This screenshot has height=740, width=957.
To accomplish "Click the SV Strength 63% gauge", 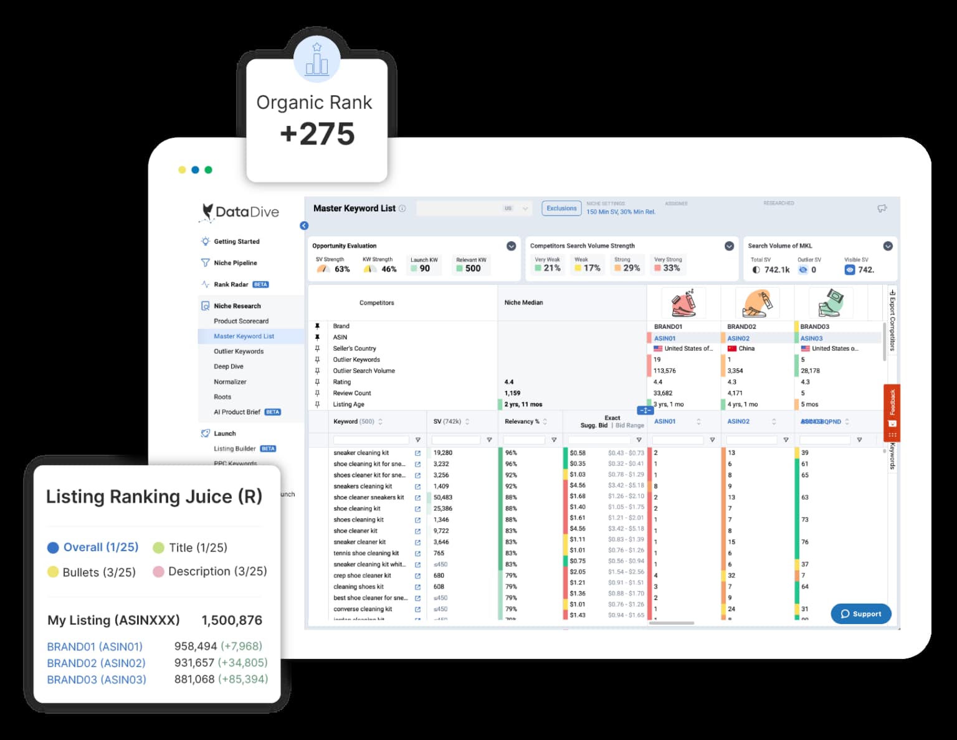I will click(x=323, y=269).
